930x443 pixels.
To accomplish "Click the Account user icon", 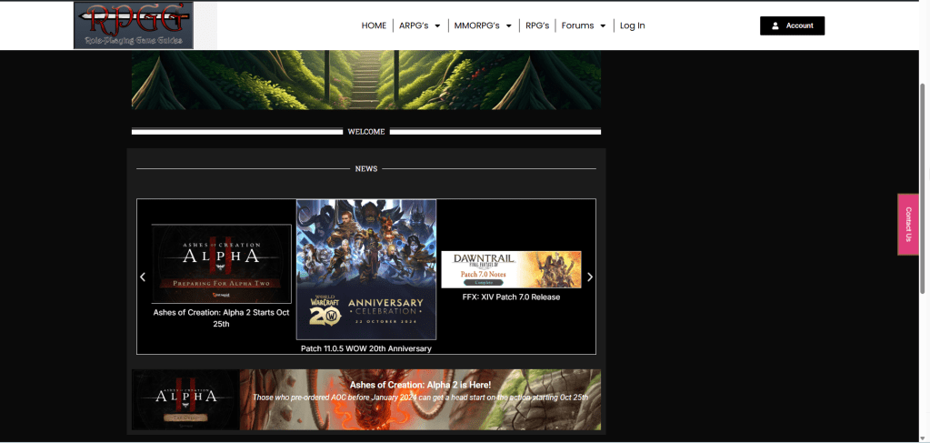I will coord(775,25).
